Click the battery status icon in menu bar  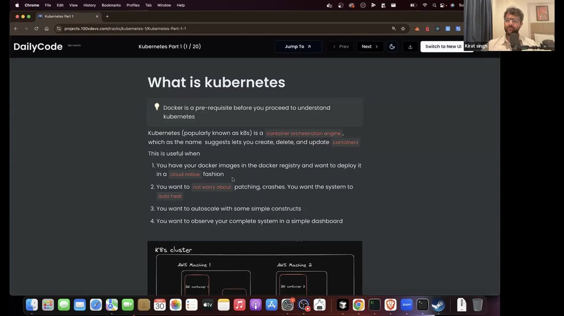[414, 5]
